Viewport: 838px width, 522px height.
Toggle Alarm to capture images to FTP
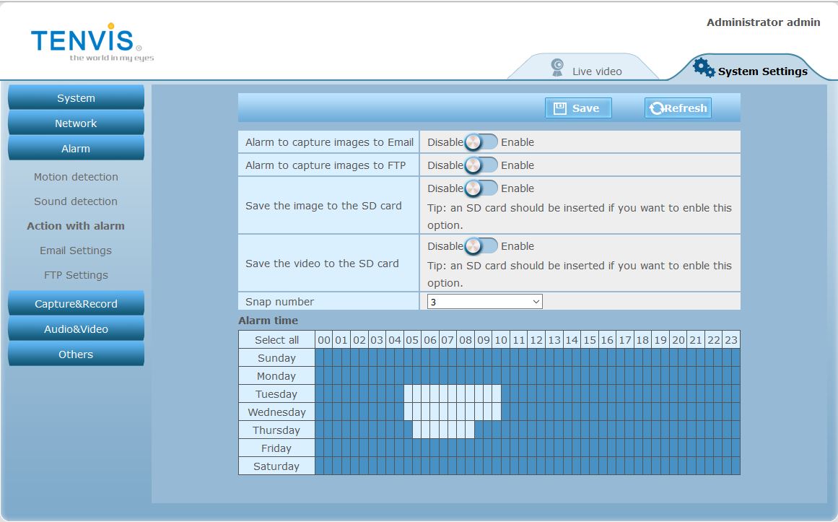click(481, 165)
